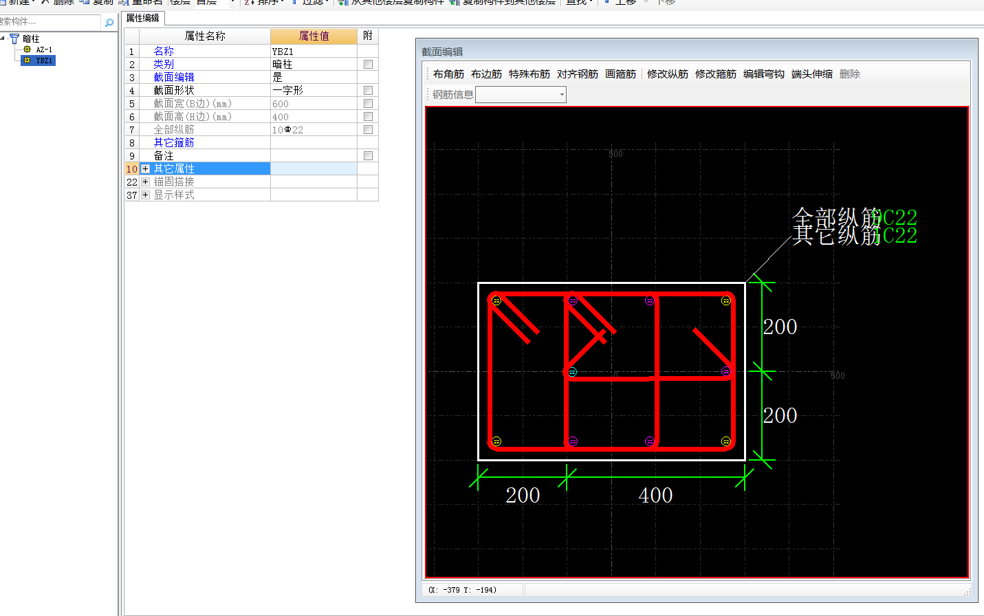Click the upper 200 vertical dimension label

click(780, 327)
